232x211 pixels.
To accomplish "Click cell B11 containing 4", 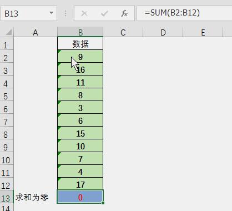I will click(x=80, y=172).
